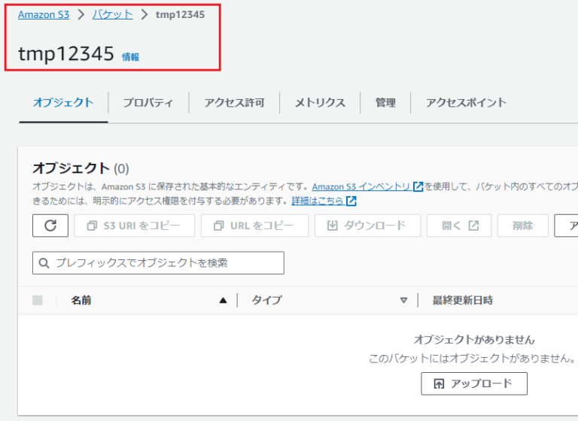
Task: Focus the prefix object search field
Action: 158,263
